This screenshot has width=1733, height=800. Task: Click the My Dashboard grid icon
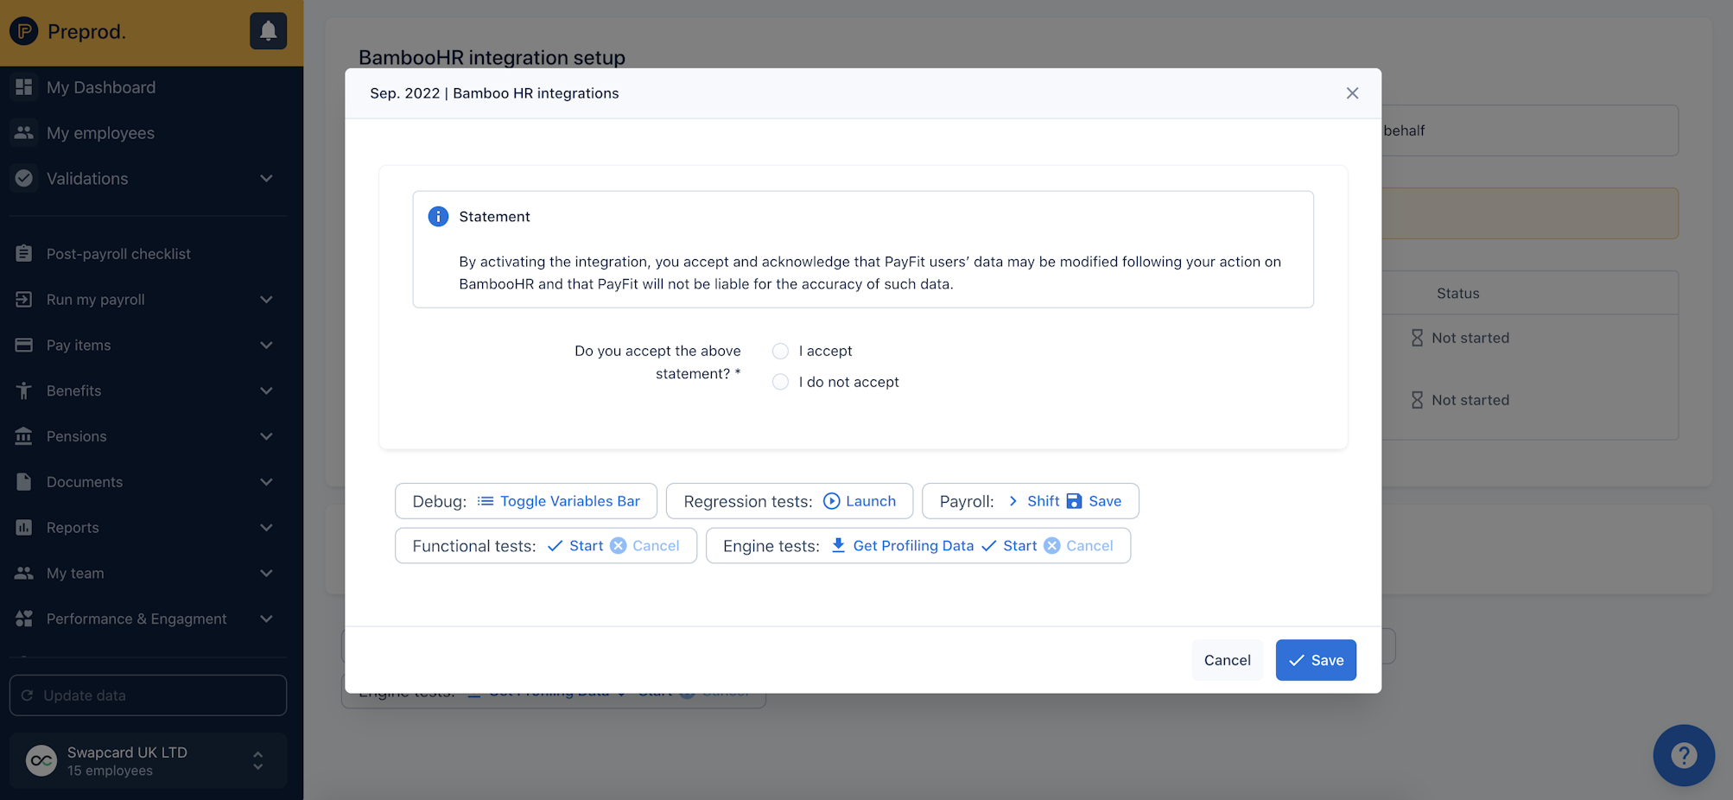click(24, 87)
